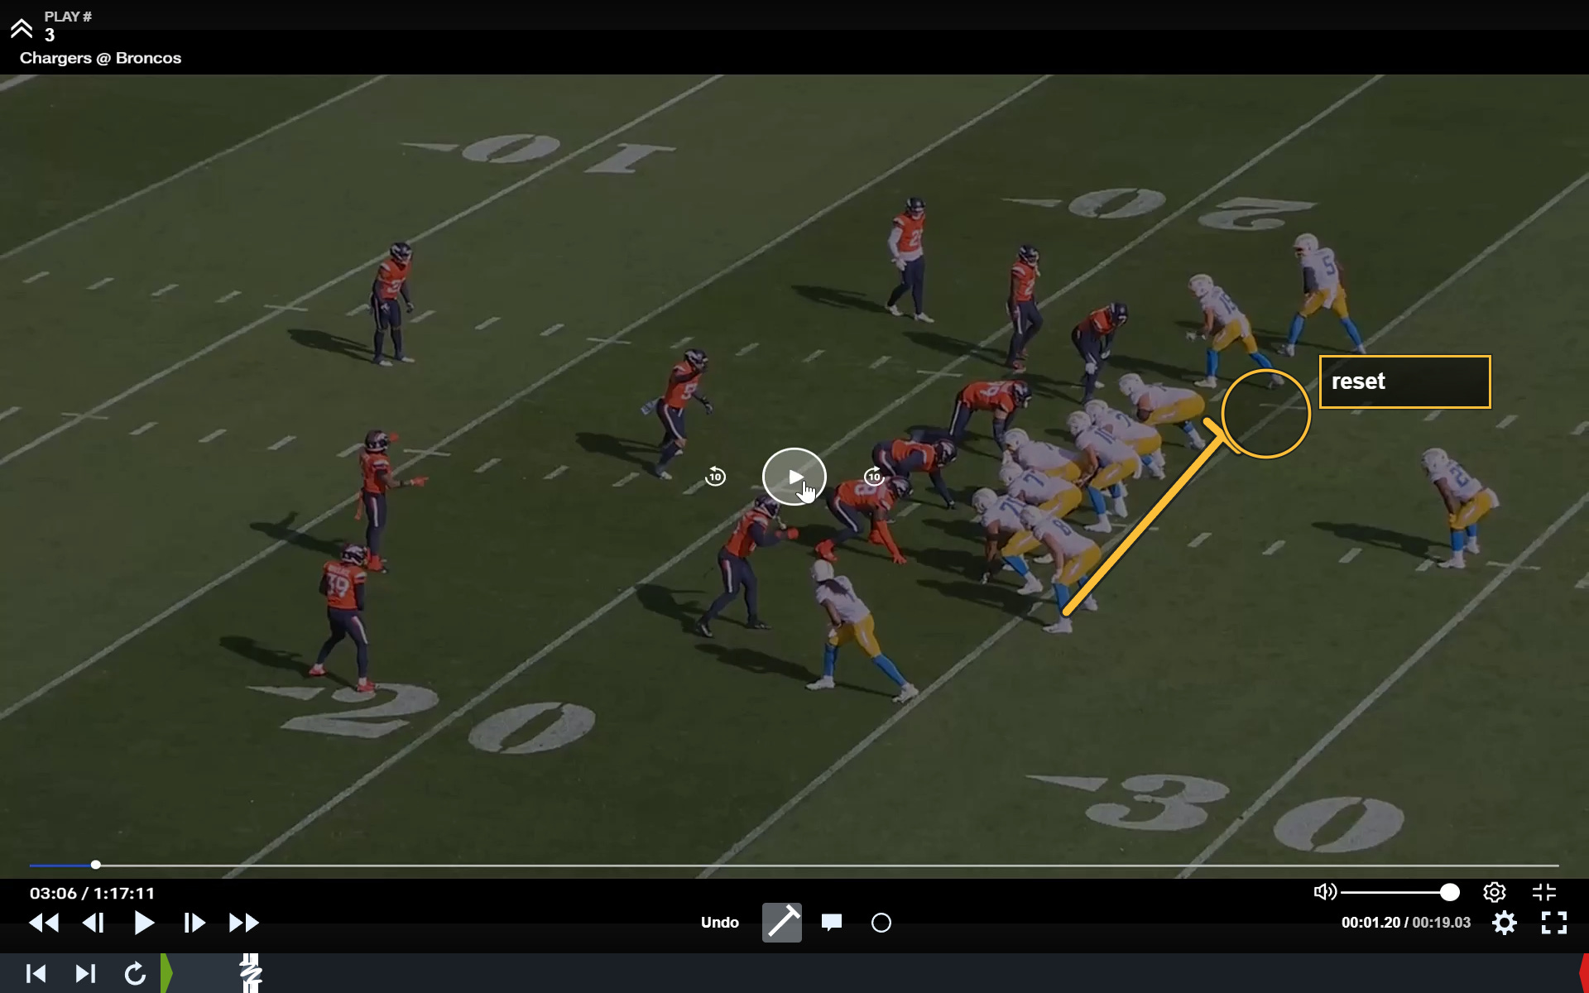1589x993 pixels.
Task: Start playback from the lower control bar
Action: tap(144, 923)
